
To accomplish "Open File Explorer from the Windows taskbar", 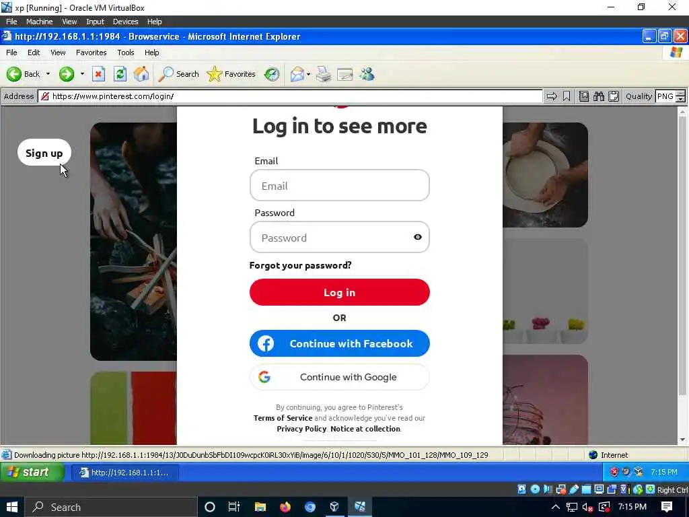I will click(260, 507).
